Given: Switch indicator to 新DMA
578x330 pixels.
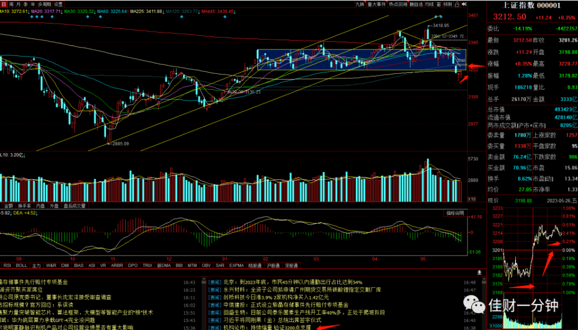Looking at the screenshot, I should tap(164, 265).
